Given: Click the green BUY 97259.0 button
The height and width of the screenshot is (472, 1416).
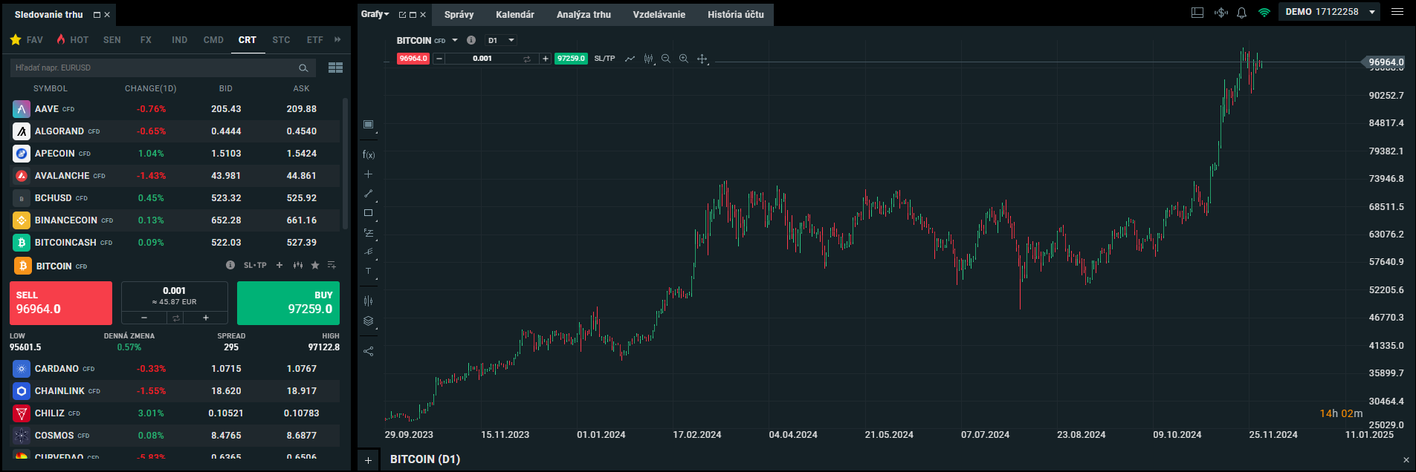Looking at the screenshot, I should pos(288,303).
